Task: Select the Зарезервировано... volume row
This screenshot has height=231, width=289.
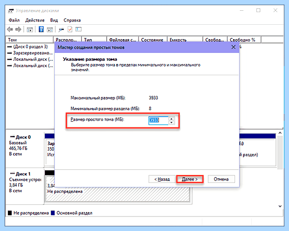Action: tap(30, 53)
